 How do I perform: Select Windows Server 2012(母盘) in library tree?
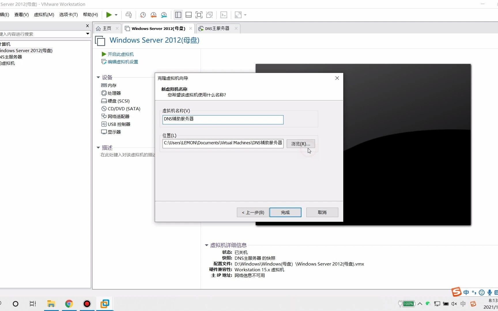coord(26,50)
